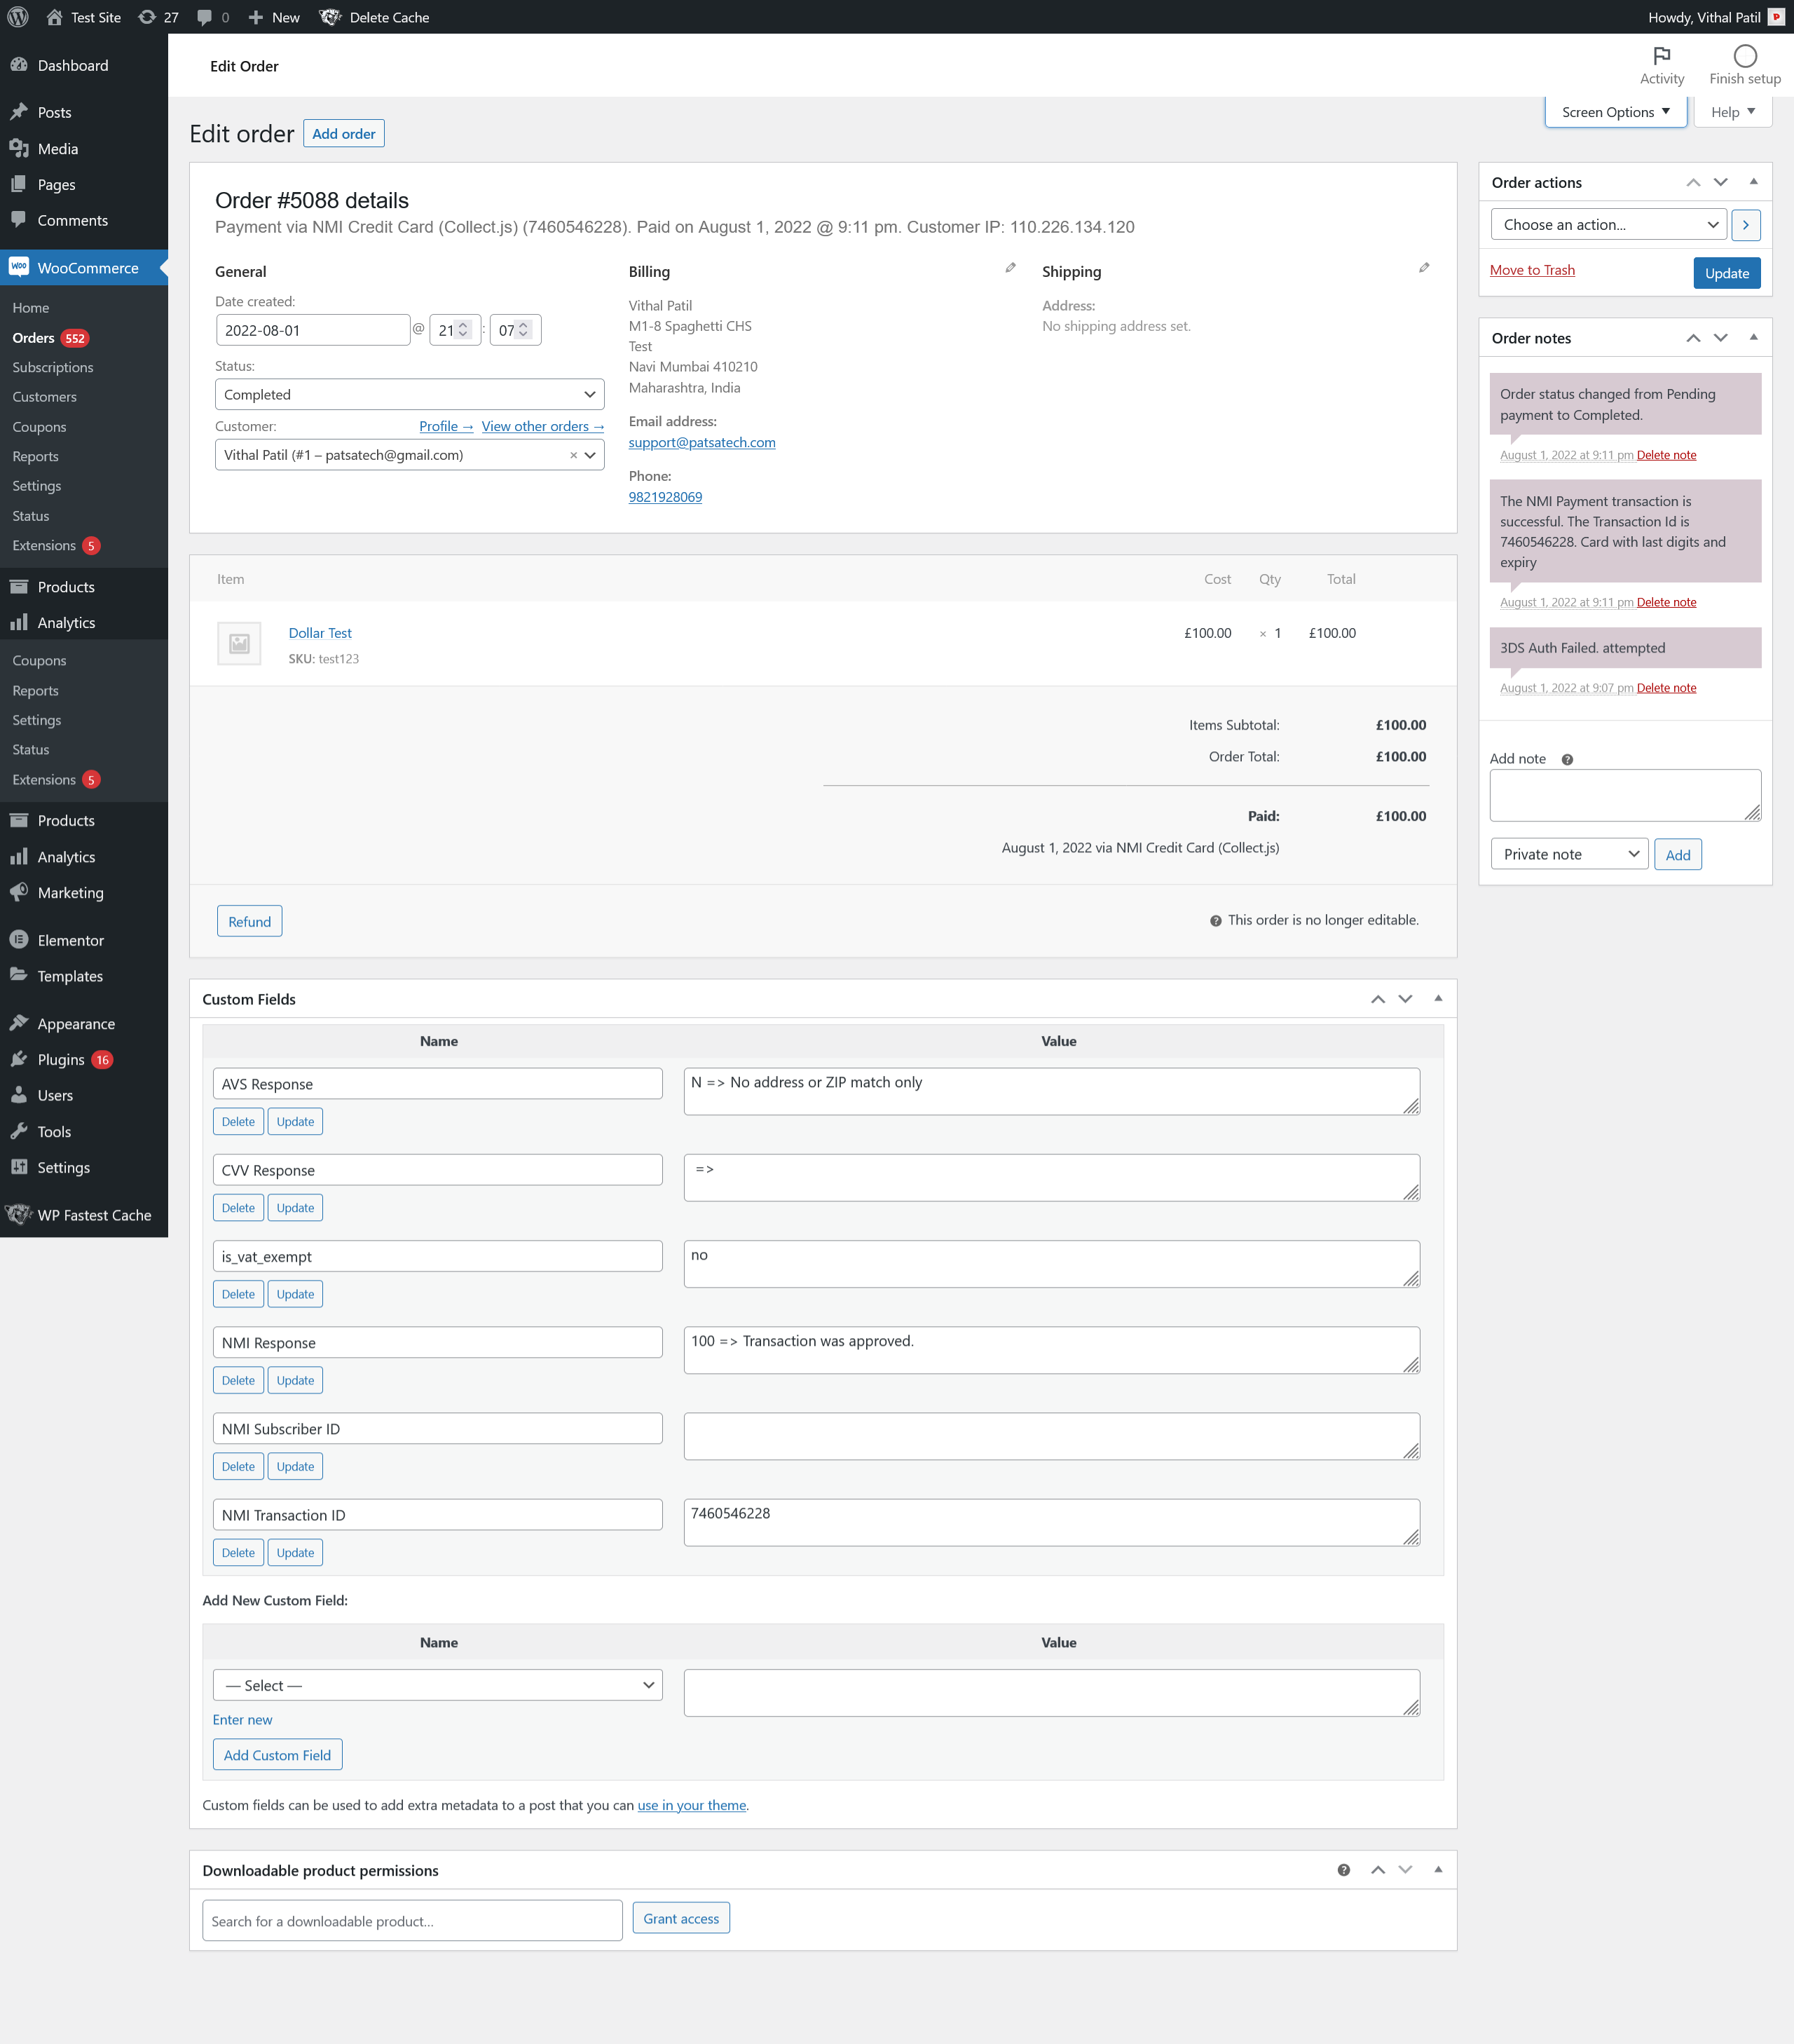Open Marketing menu
Viewport: 1794px width, 2044px height.
pos(84,892)
